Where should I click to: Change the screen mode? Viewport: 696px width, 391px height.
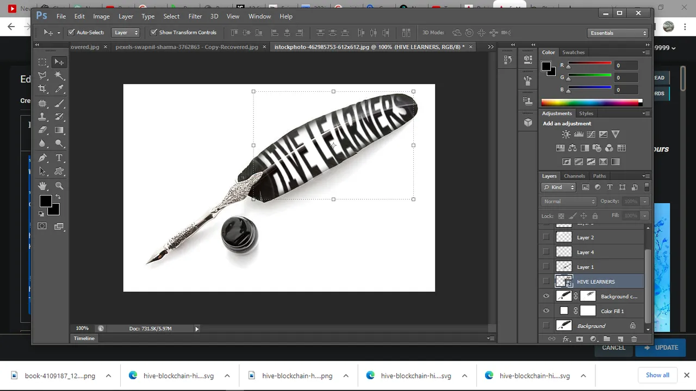coord(59,226)
